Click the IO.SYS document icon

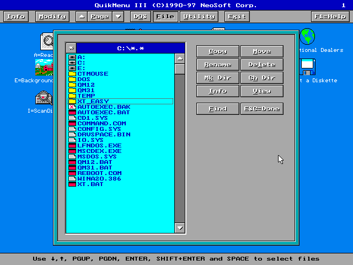click(72, 140)
